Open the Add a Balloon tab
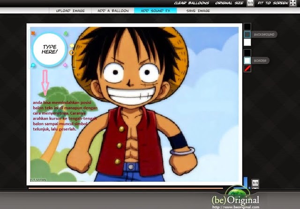300x209 pixels. click(113, 11)
